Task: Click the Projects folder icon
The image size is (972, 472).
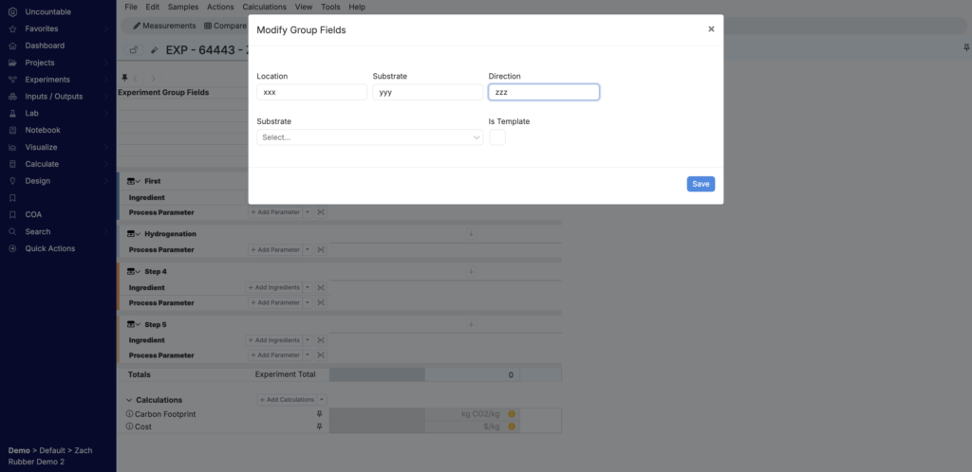Action: (12, 63)
